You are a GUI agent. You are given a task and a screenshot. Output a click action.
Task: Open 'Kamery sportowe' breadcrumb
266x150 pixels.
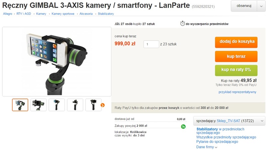point(63,14)
